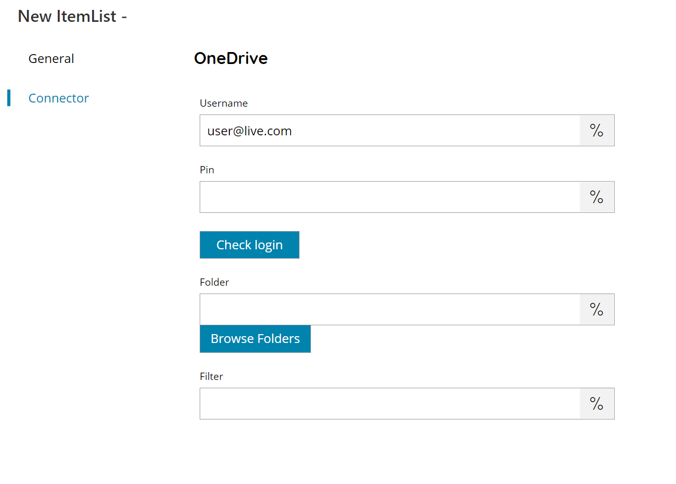Click the Pin field label

pyautogui.click(x=207, y=170)
